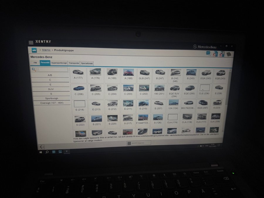Viewport: 264px width, 198px height.
Task: Click the blue car icon in breadcrumb
Action: (x=34, y=50)
